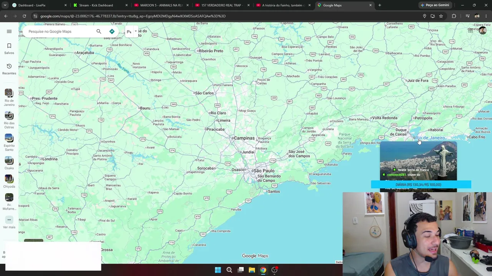Click location permission icon in address bar
492x276 pixels.
[x=424, y=16]
